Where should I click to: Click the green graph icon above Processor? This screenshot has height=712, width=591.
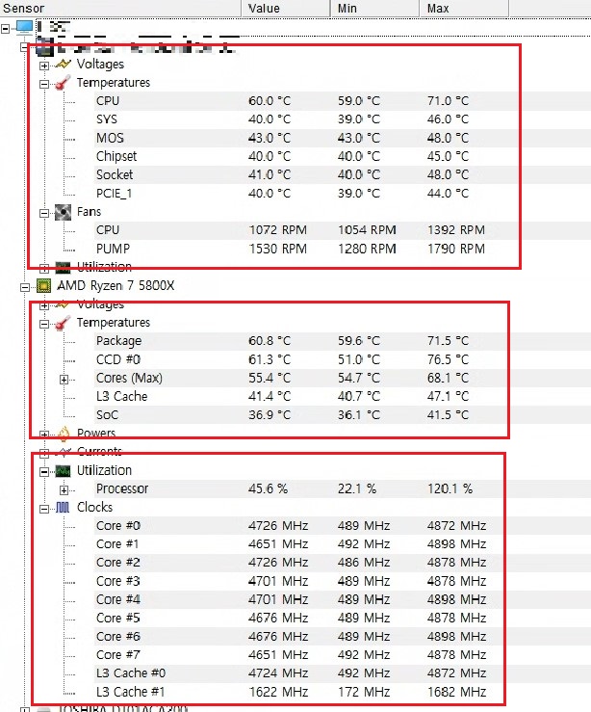click(64, 470)
